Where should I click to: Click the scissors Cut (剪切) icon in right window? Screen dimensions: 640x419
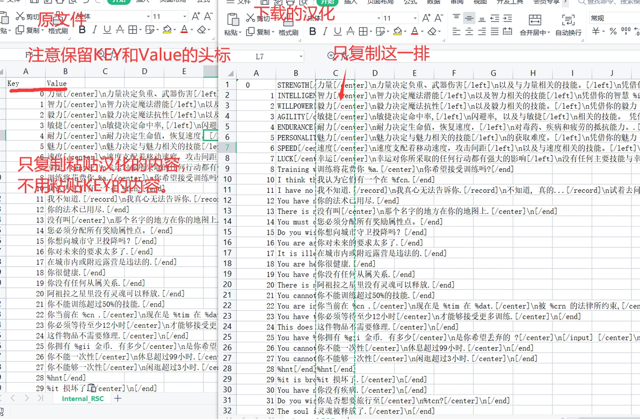(251, 18)
